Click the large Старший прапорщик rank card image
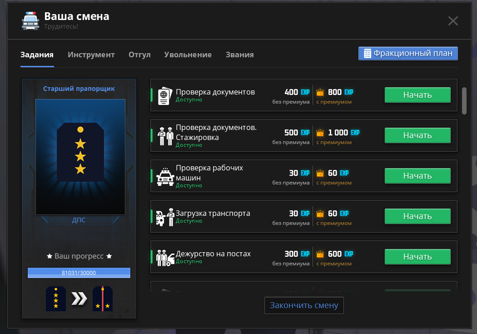477x334 pixels. (x=80, y=157)
